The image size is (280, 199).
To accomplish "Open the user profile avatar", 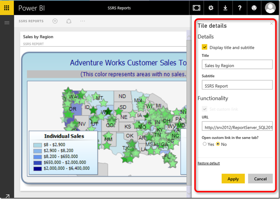I will click(x=270, y=8).
